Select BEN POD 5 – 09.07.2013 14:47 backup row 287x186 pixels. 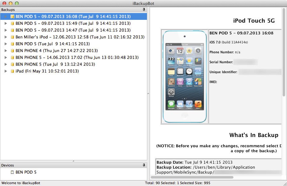click(73, 30)
